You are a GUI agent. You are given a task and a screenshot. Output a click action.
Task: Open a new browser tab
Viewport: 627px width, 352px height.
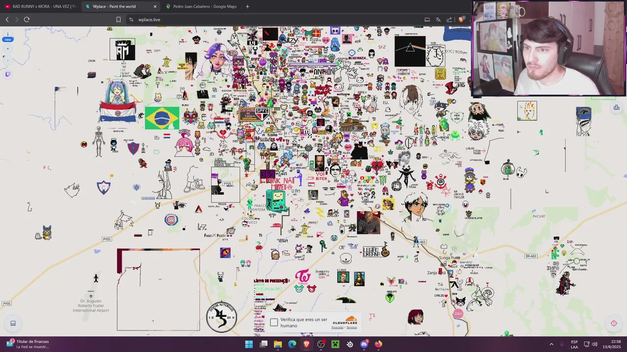247,6
